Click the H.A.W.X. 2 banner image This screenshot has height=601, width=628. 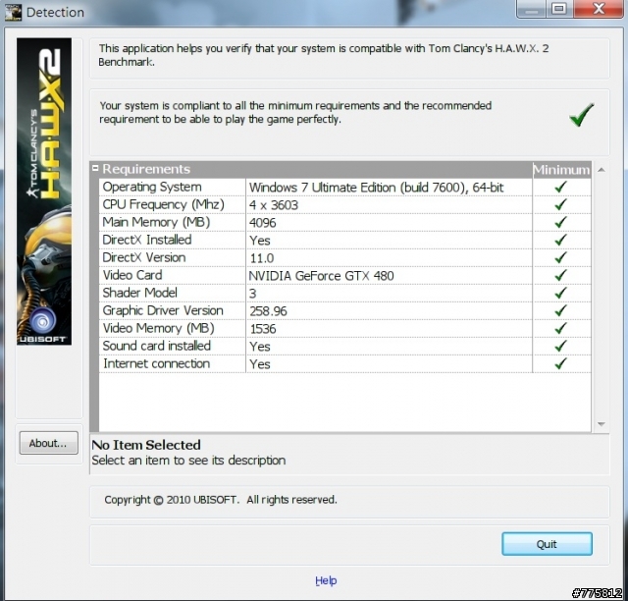(44, 191)
